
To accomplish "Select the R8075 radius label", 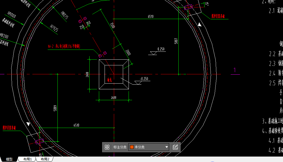I will 65,15.
